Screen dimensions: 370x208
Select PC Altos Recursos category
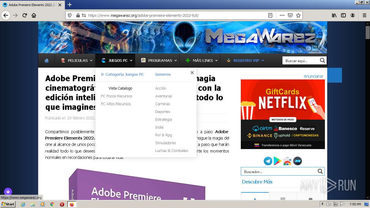pyautogui.click(x=116, y=104)
